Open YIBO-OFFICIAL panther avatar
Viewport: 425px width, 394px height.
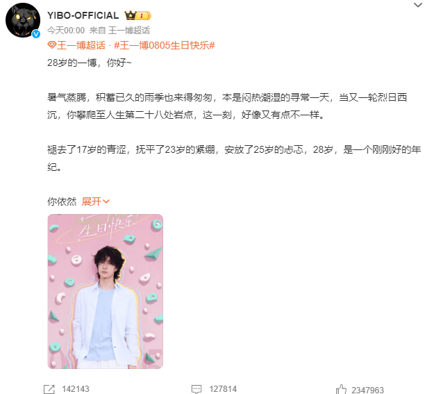click(x=23, y=20)
